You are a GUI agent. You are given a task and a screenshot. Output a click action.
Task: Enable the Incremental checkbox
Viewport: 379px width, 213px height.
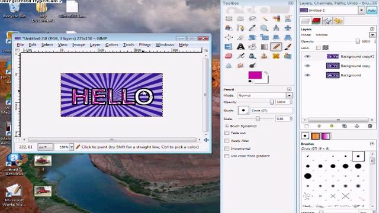[227, 149]
